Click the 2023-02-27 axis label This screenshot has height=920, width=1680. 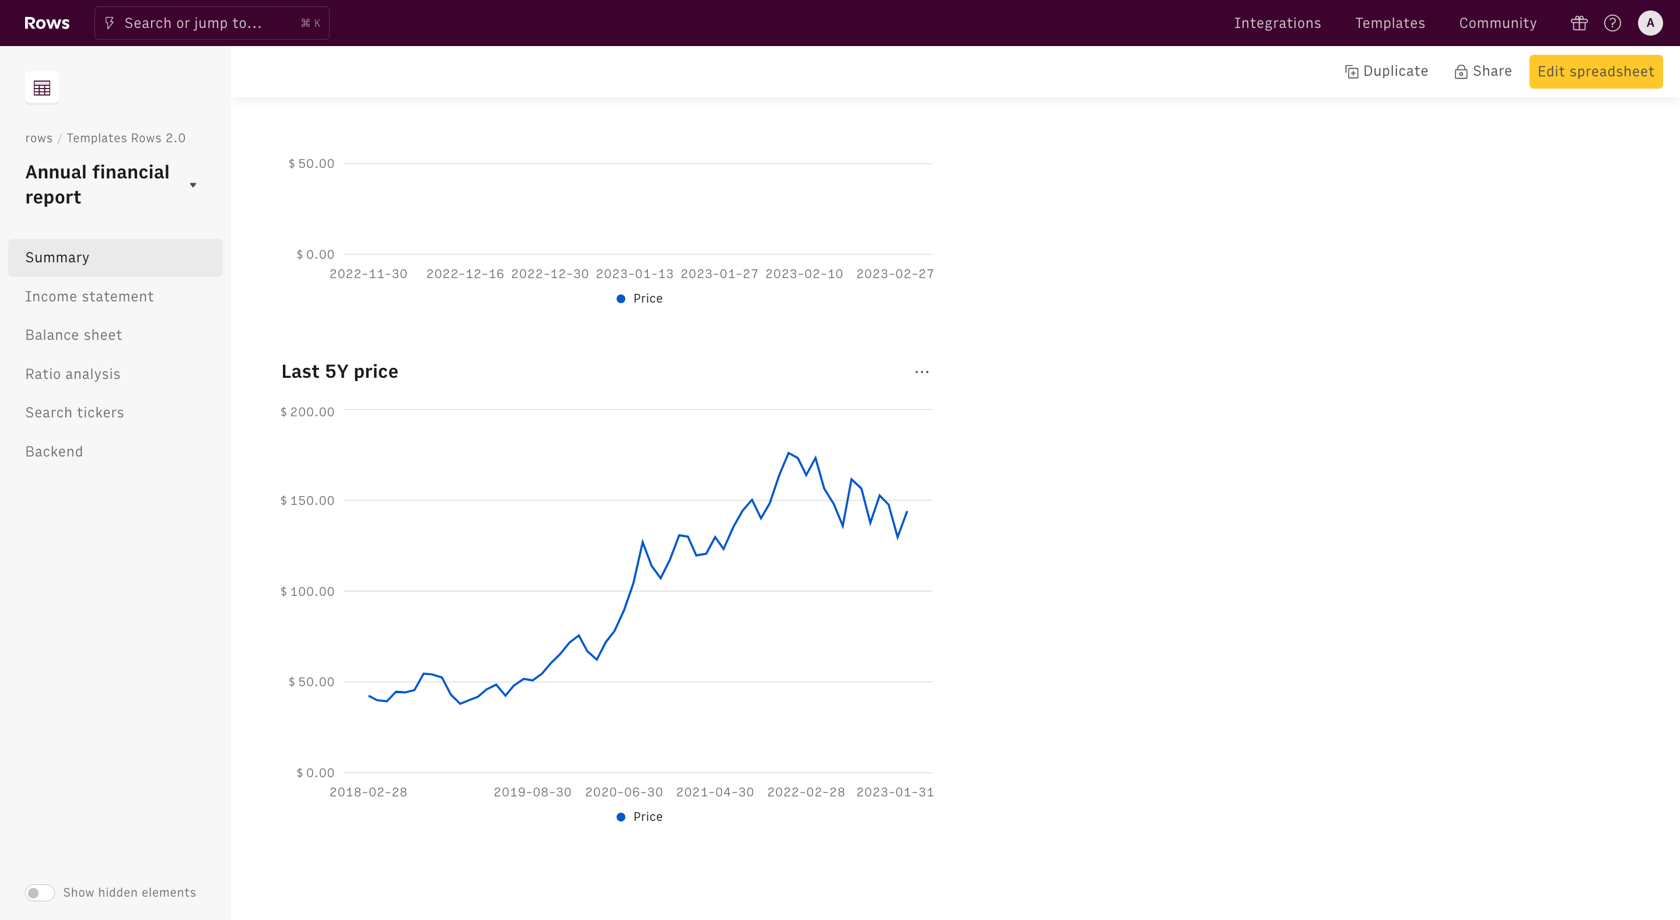(x=895, y=274)
